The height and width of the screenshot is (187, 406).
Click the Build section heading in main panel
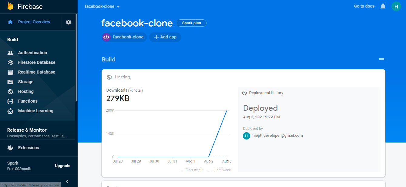point(109,59)
